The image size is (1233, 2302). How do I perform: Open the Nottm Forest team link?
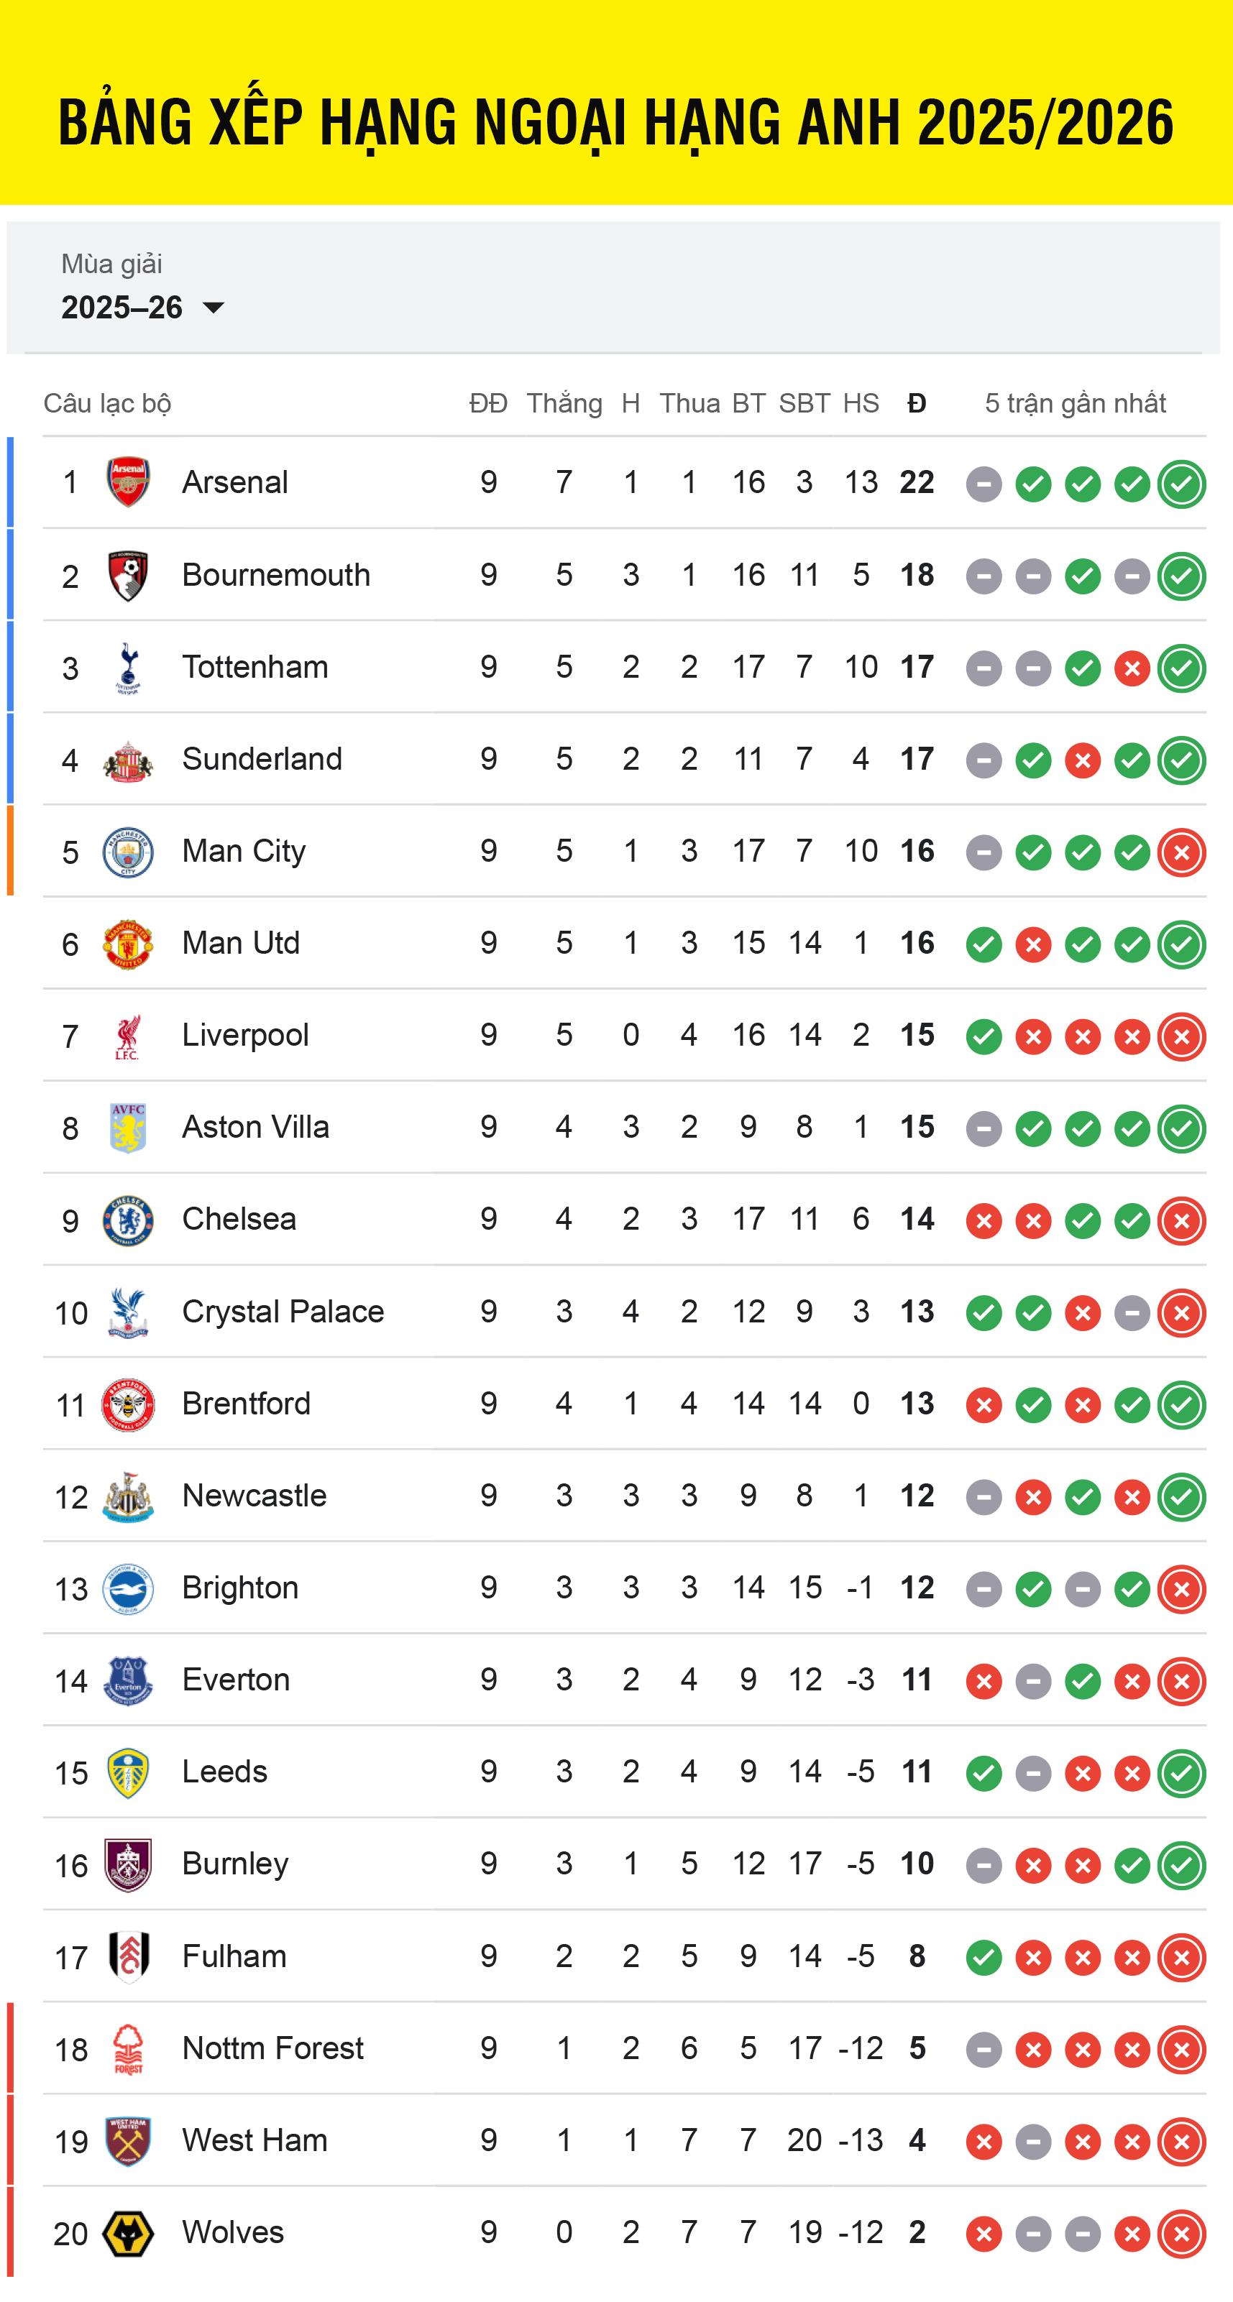click(x=272, y=2048)
